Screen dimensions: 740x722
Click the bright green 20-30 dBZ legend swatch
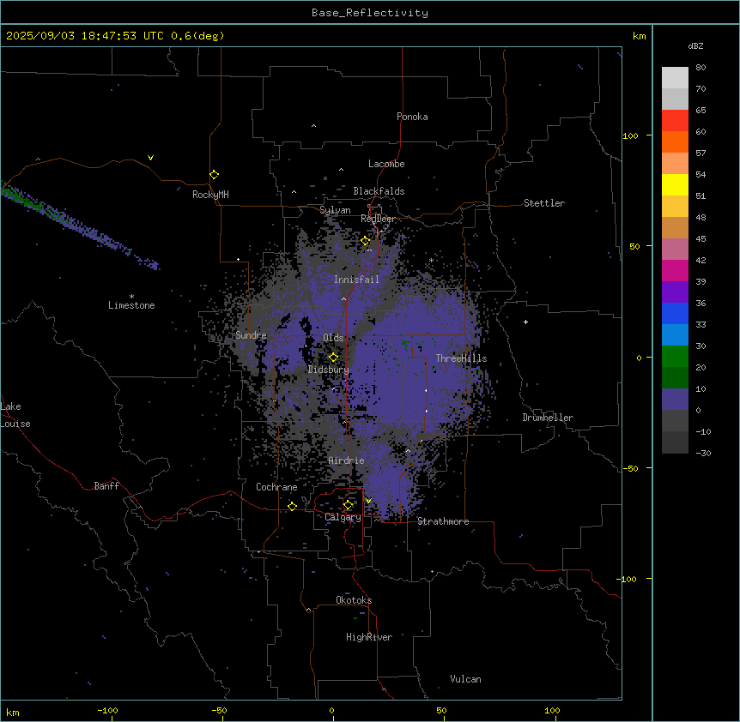(x=675, y=357)
